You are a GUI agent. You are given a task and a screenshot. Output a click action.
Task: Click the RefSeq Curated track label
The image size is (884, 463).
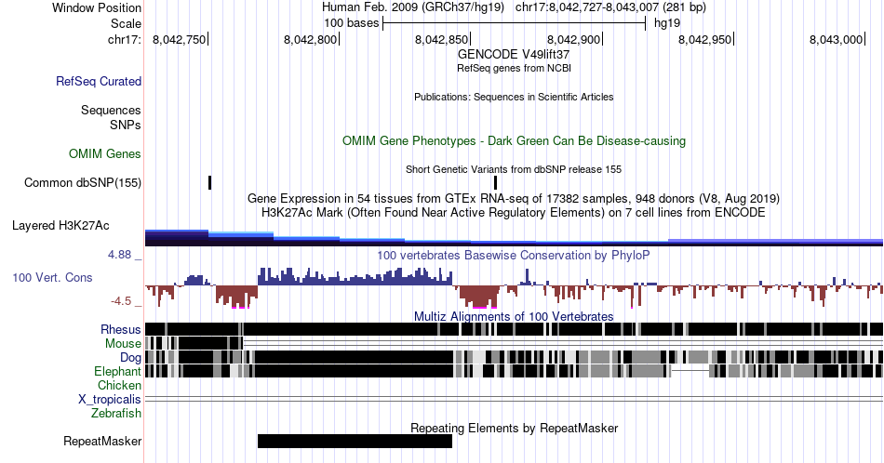pos(98,81)
